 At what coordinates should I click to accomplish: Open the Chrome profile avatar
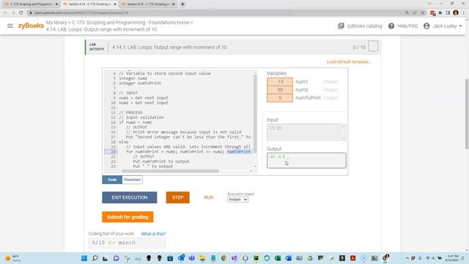[456, 13]
